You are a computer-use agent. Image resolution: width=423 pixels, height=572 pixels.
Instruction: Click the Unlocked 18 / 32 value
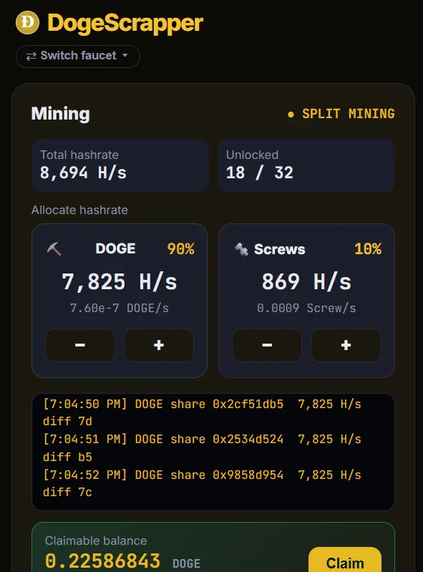260,173
